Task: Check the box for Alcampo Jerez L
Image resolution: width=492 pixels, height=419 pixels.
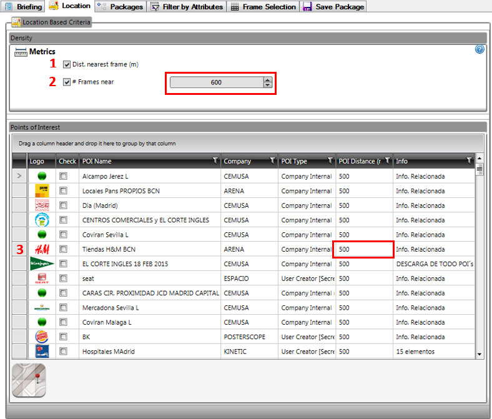Action: click(63, 176)
